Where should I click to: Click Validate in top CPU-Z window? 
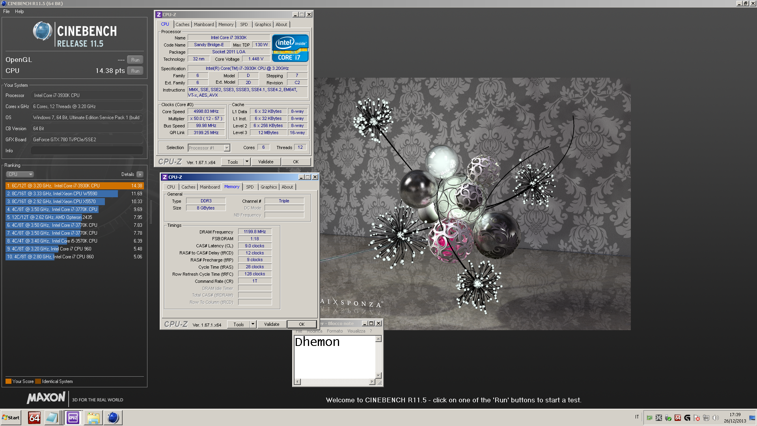266,162
